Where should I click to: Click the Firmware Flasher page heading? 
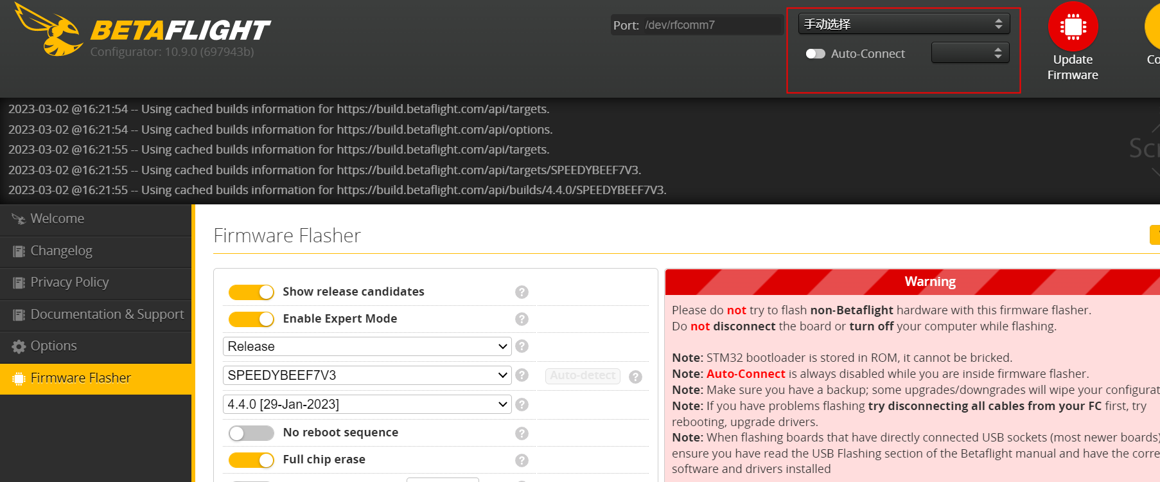pos(287,236)
